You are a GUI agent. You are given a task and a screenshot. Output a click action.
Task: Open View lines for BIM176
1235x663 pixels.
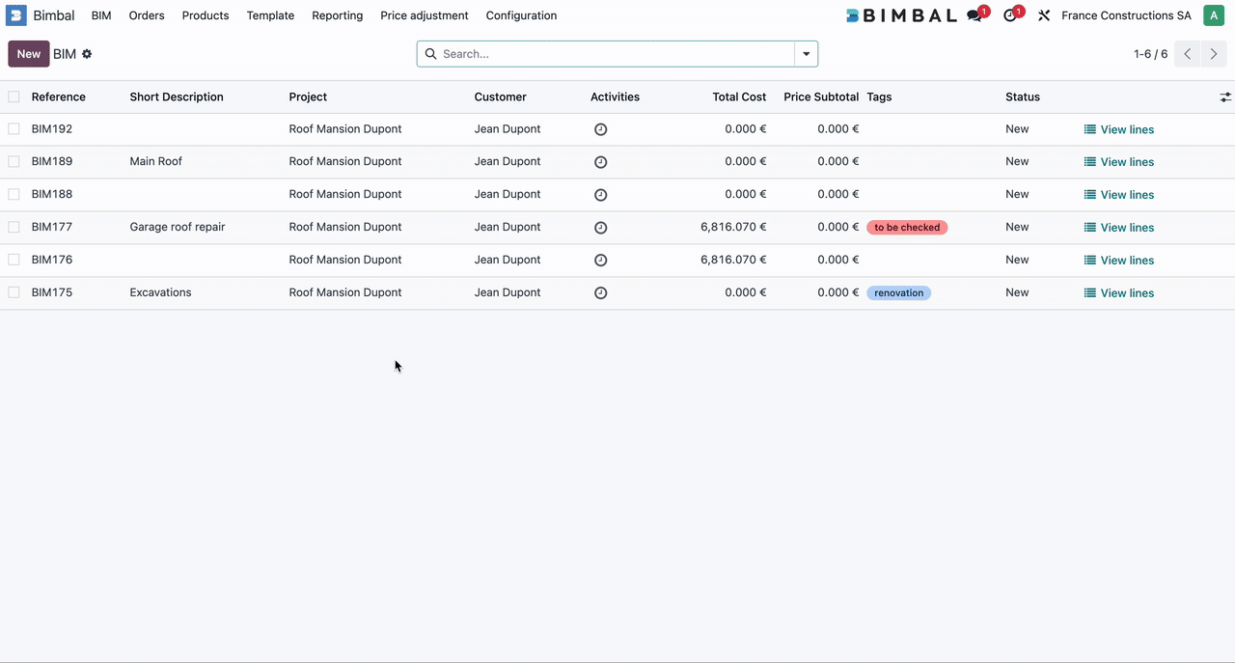click(1118, 261)
